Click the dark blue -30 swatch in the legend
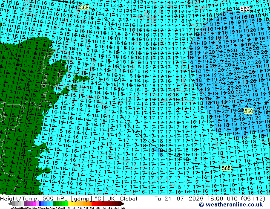 pos(40,204)
